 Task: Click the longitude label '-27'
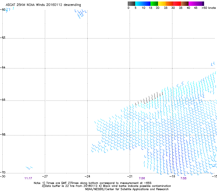45,176
